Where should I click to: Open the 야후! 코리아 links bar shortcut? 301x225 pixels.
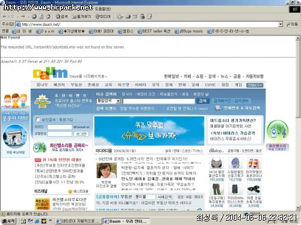(x=101, y=31)
